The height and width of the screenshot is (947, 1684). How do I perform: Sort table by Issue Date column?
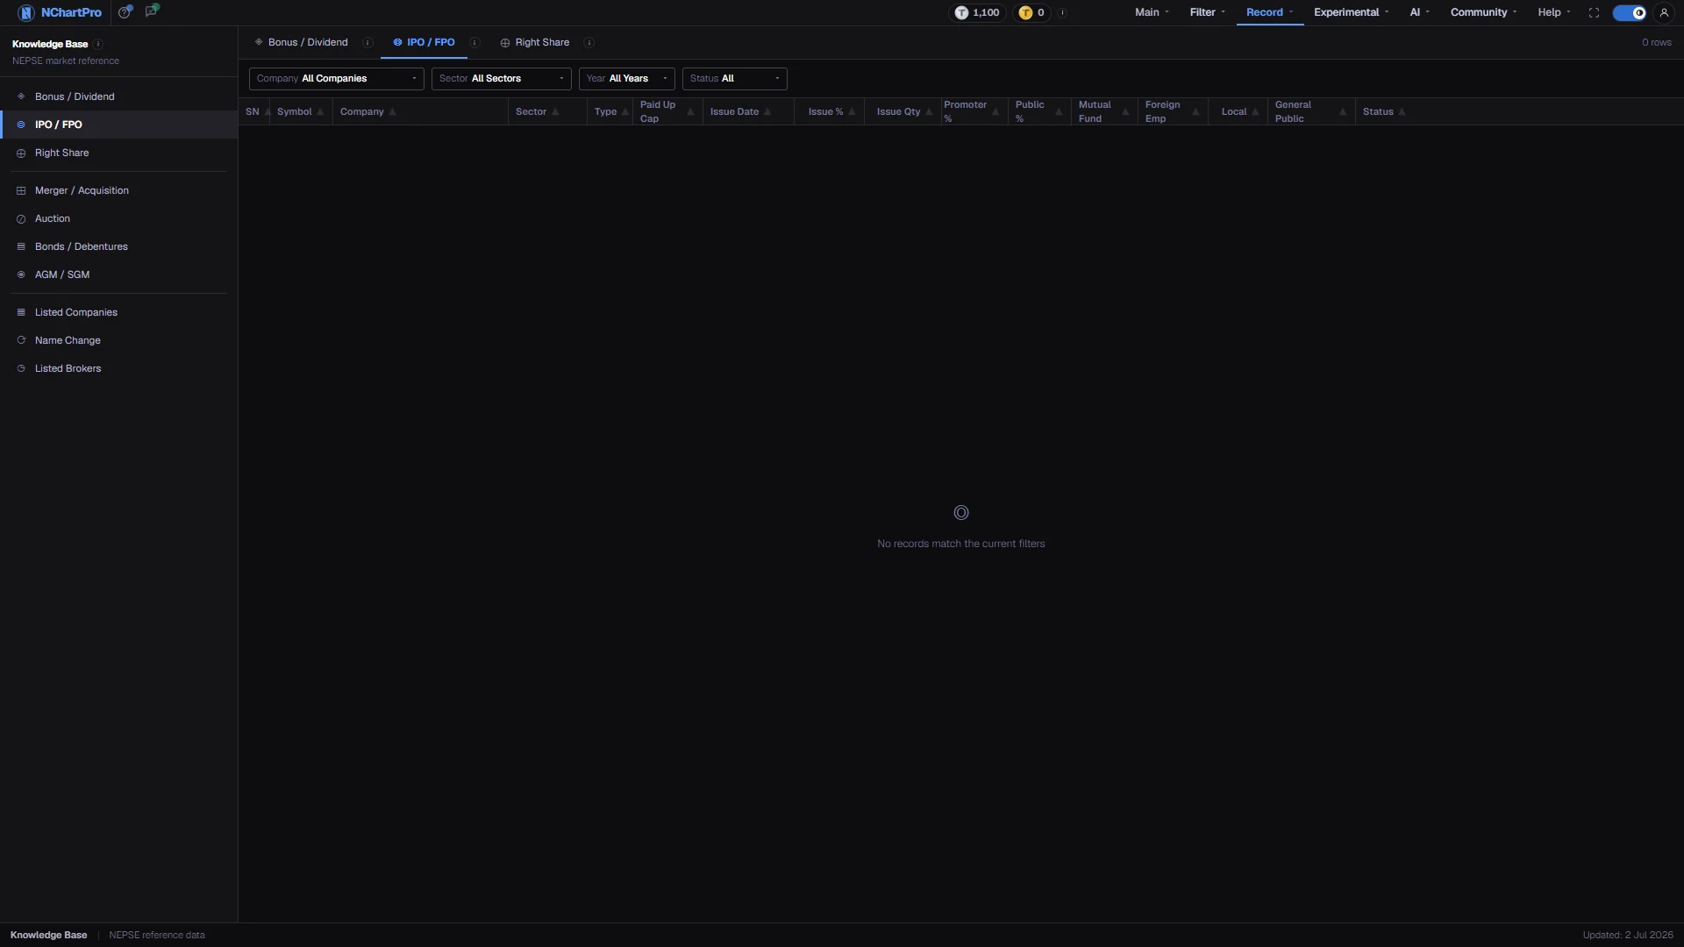point(747,111)
